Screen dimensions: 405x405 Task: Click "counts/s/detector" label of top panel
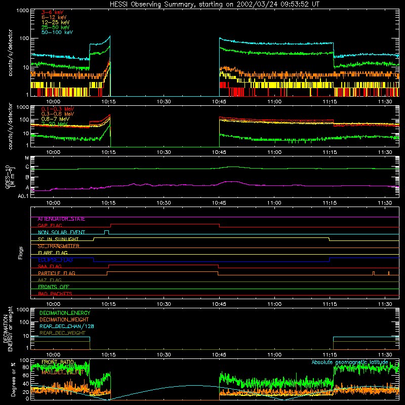click(10, 53)
